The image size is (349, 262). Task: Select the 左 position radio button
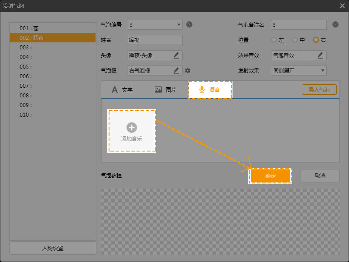[274, 40]
